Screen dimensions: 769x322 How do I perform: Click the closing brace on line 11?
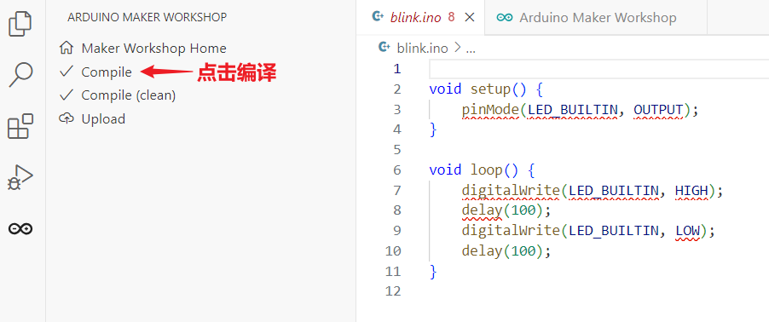pyautogui.click(x=432, y=271)
